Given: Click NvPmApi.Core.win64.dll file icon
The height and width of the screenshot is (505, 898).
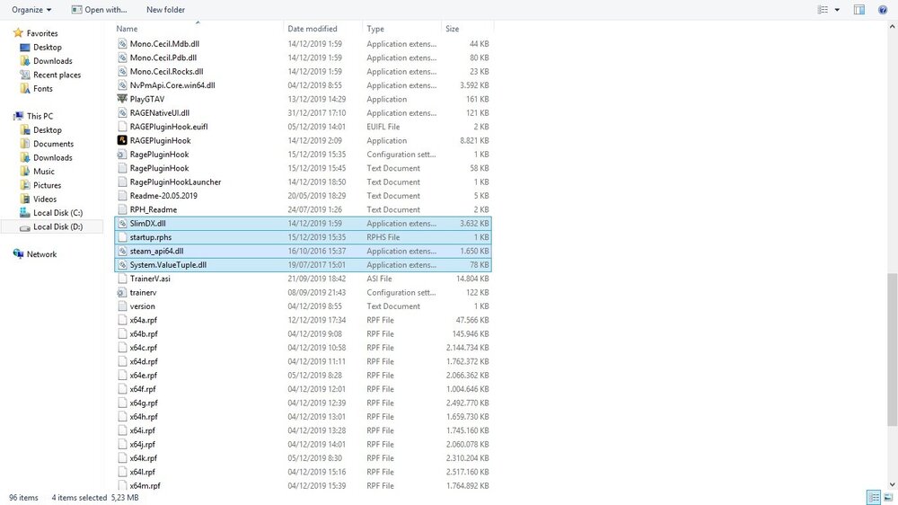Looking at the screenshot, I should tap(122, 84).
